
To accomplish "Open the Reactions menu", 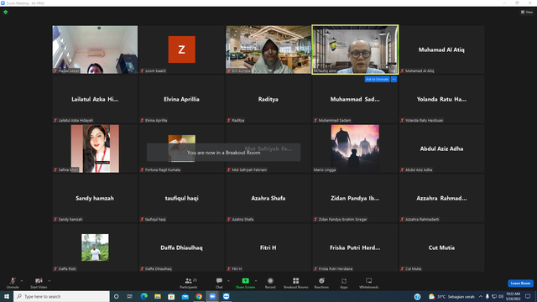I will (321, 283).
